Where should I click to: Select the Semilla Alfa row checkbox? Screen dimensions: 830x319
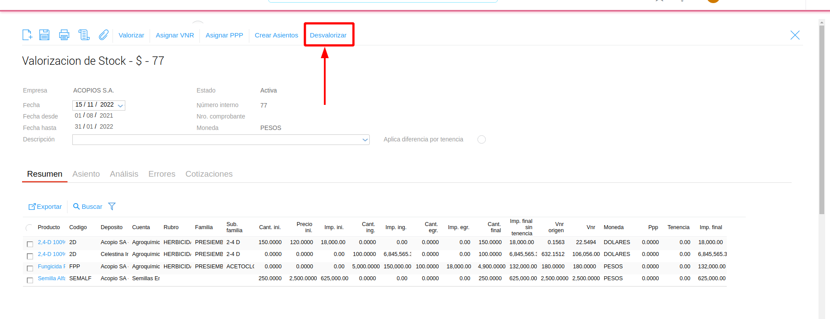[30, 280]
